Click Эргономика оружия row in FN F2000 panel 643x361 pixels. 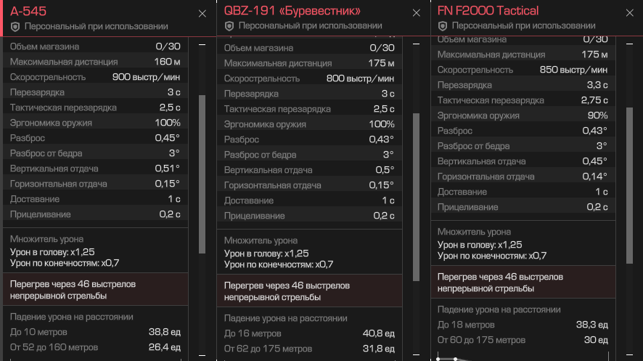point(523,115)
